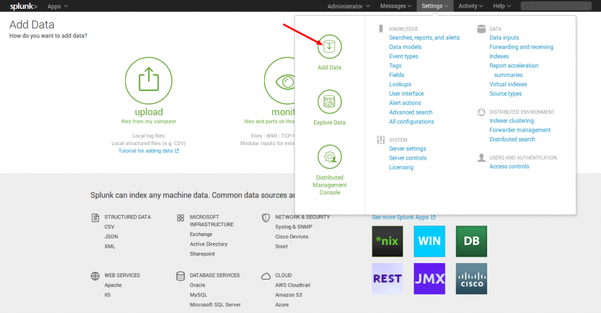Viewport: 601px width, 313px height.
Task: Click the Microsoft Infrastructure grid icon
Action: (181, 218)
